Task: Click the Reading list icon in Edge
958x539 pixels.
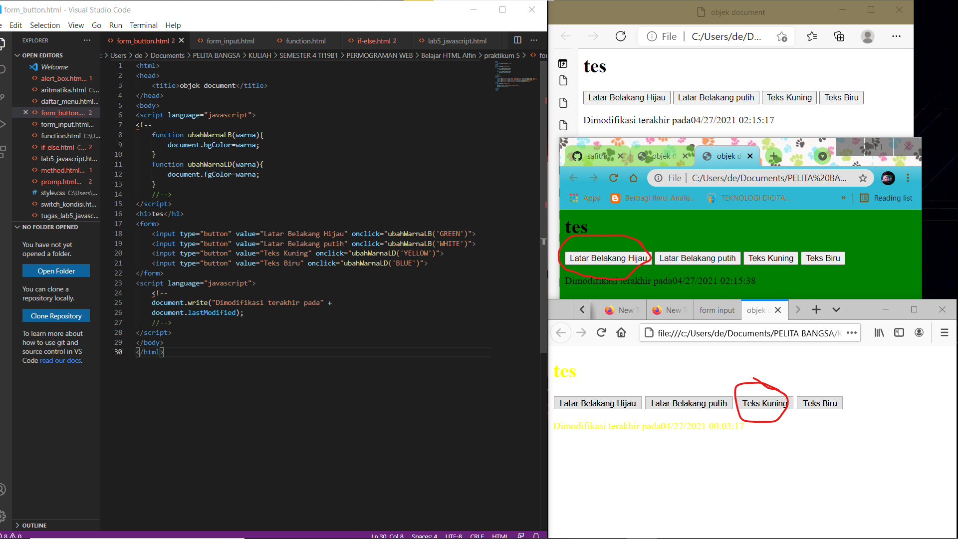Action: (x=865, y=198)
